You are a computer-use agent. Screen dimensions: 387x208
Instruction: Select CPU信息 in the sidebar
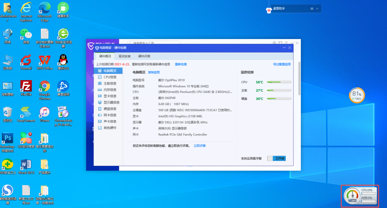[x=109, y=77]
